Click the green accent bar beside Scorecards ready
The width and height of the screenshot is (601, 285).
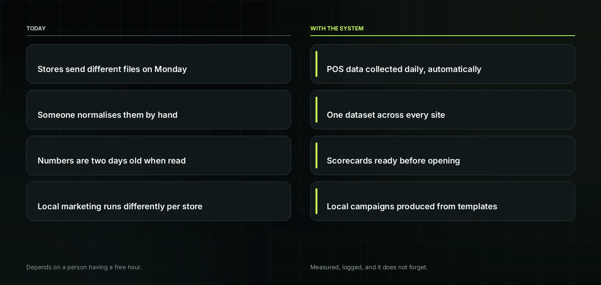[x=317, y=156]
